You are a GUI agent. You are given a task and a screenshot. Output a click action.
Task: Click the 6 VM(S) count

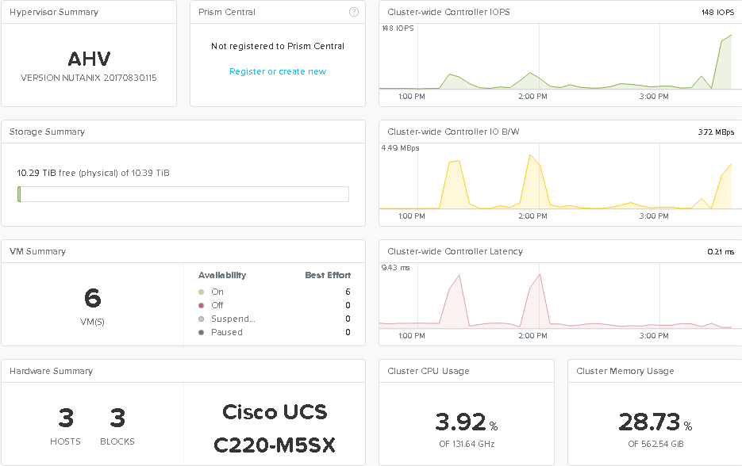pyautogui.click(x=92, y=299)
